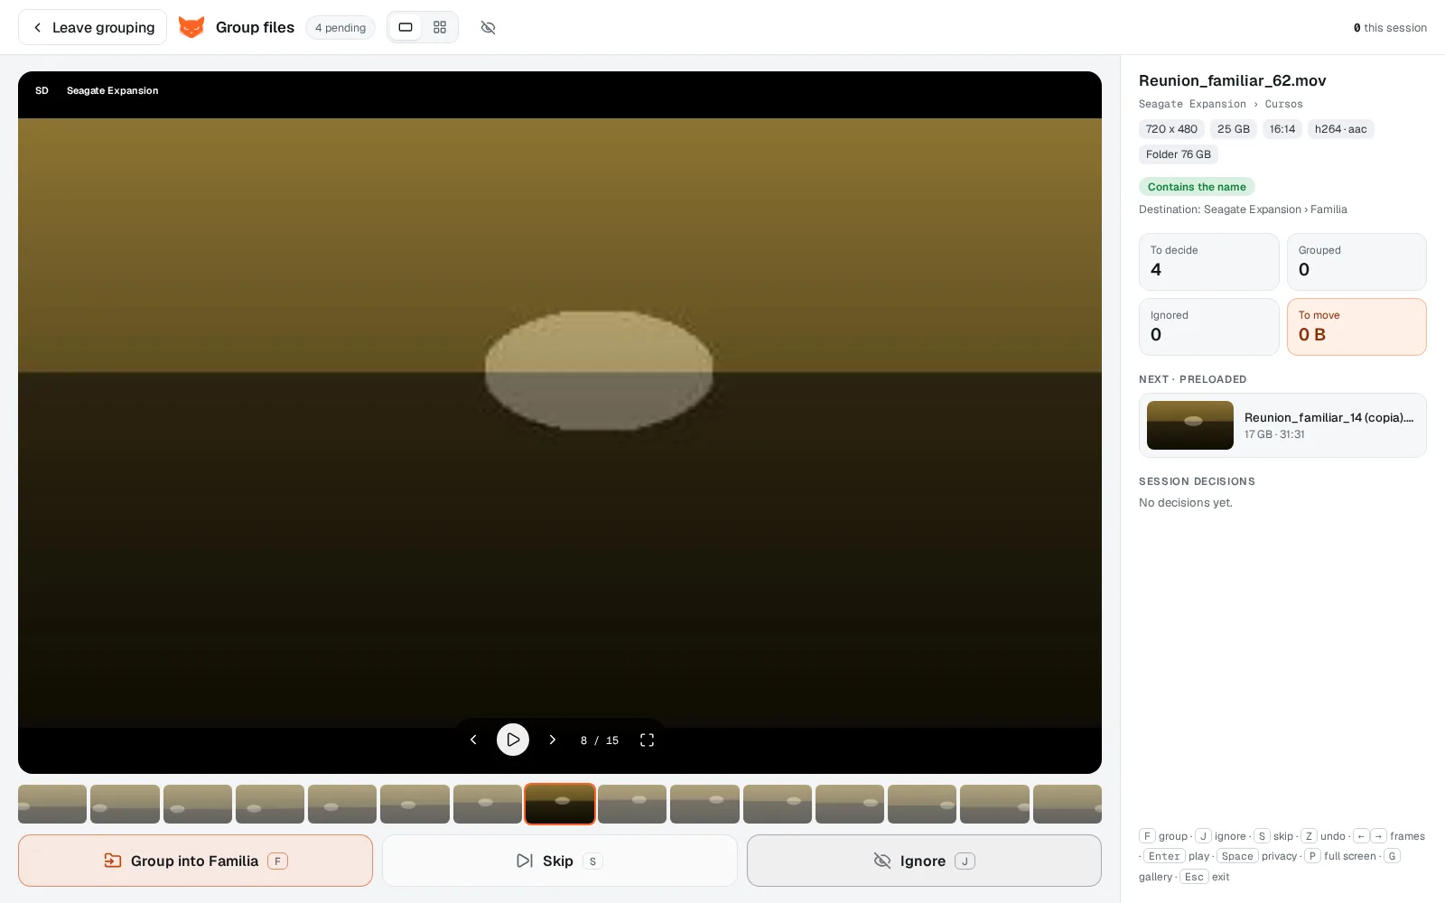This screenshot has height=903, width=1445.
Task: Click the 0 this session counter
Action: tap(1390, 28)
